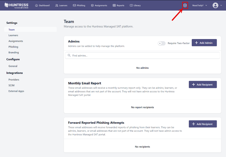
Task: Click the Phishing envelope icon
Action: click(75, 6)
